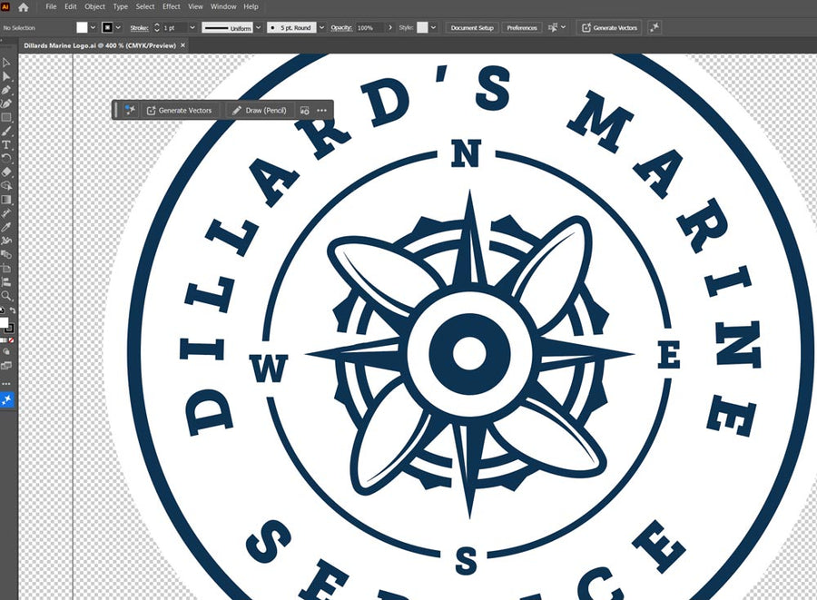The width and height of the screenshot is (817, 600).
Task: Open the View menu
Action: (x=195, y=6)
